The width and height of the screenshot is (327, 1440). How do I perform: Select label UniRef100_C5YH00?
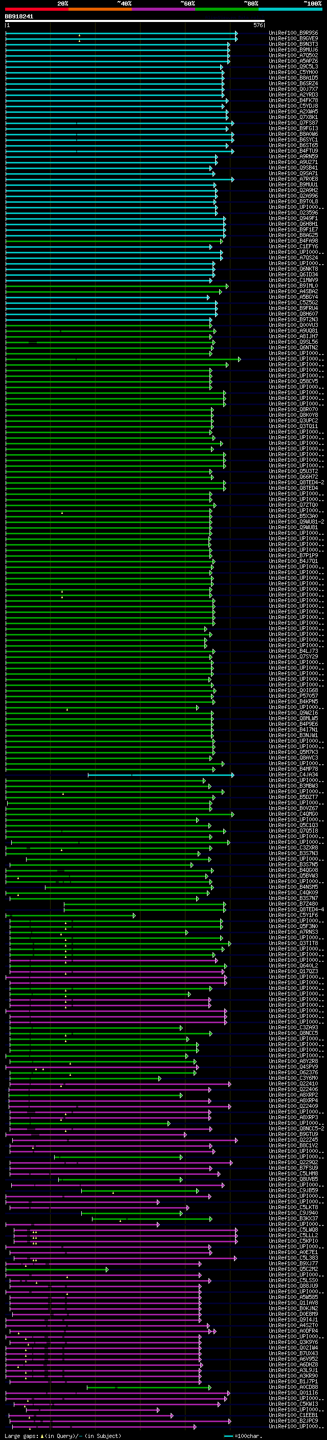(293, 72)
